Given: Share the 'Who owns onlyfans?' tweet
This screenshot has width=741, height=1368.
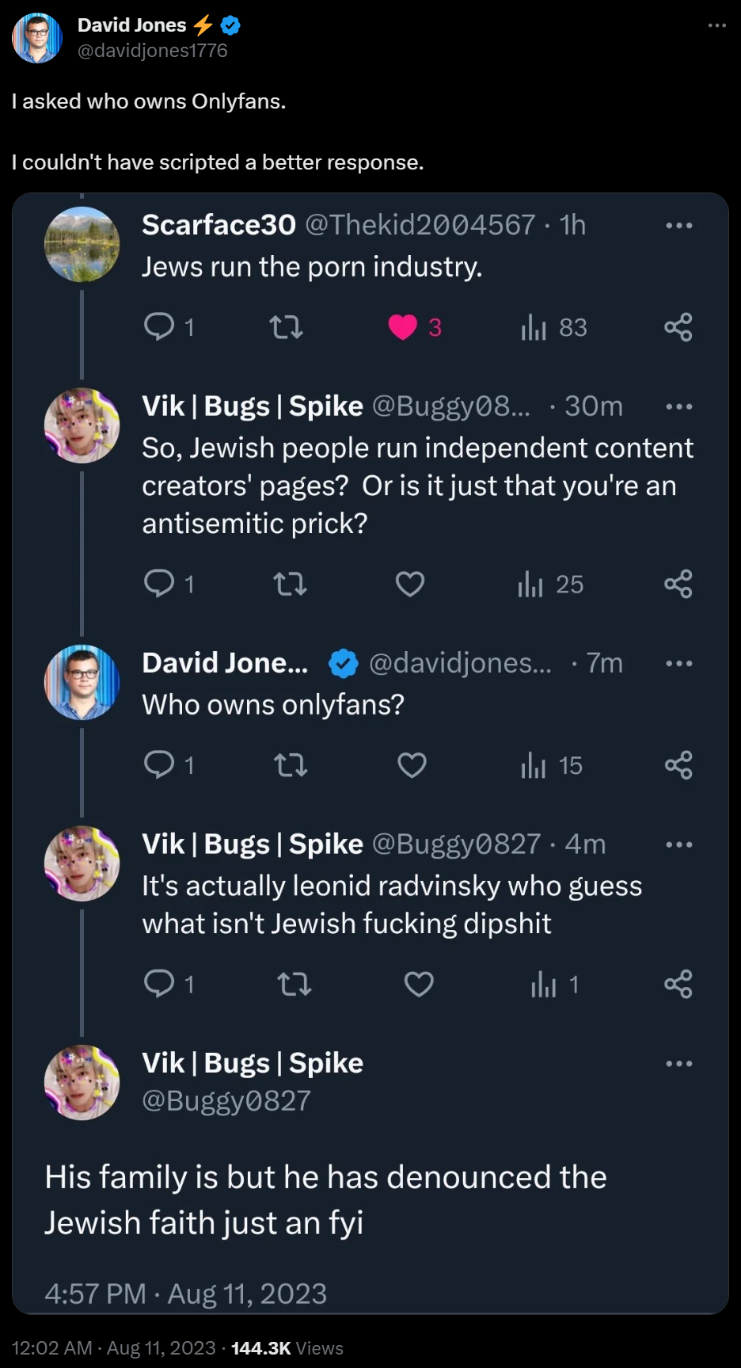Looking at the screenshot, I should (x=678, y=765).
